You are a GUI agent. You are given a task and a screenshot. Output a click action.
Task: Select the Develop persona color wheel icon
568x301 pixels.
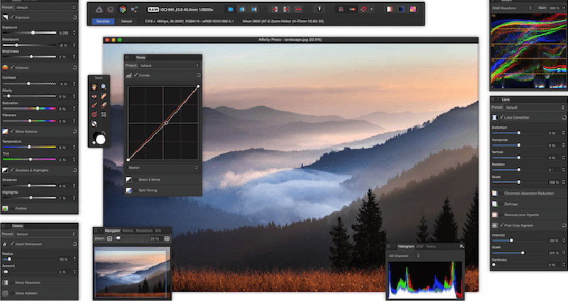[123, 9]
